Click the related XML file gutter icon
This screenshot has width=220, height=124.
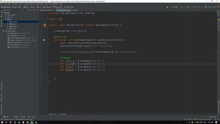[45, 25]
